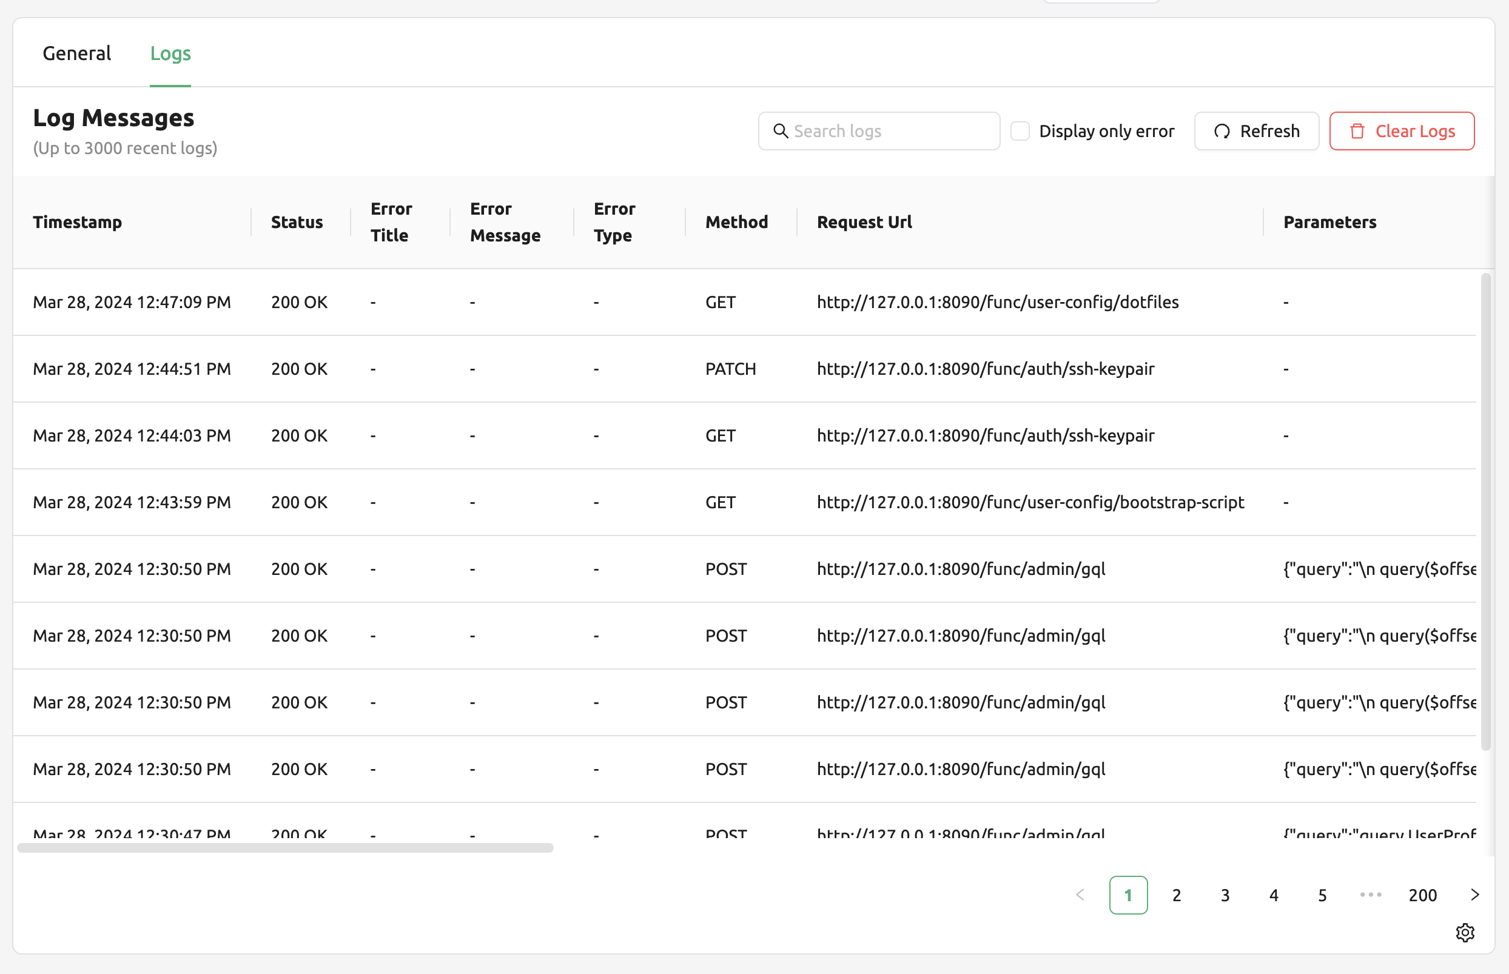Jump to last page 200

[1422, 895]
